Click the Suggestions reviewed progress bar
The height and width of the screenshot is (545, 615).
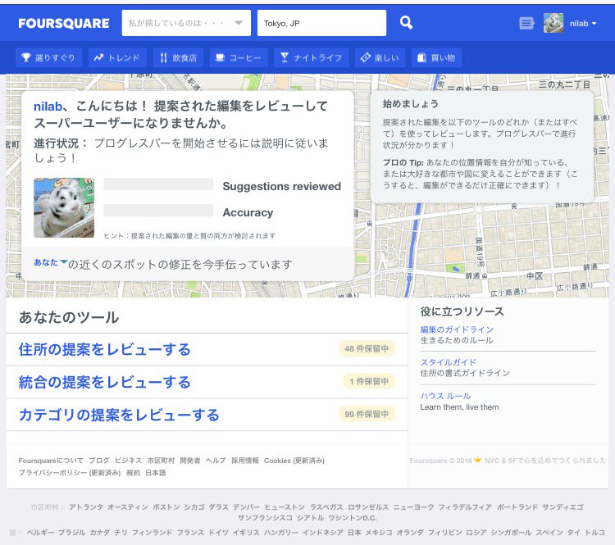[x=158, y=185]
